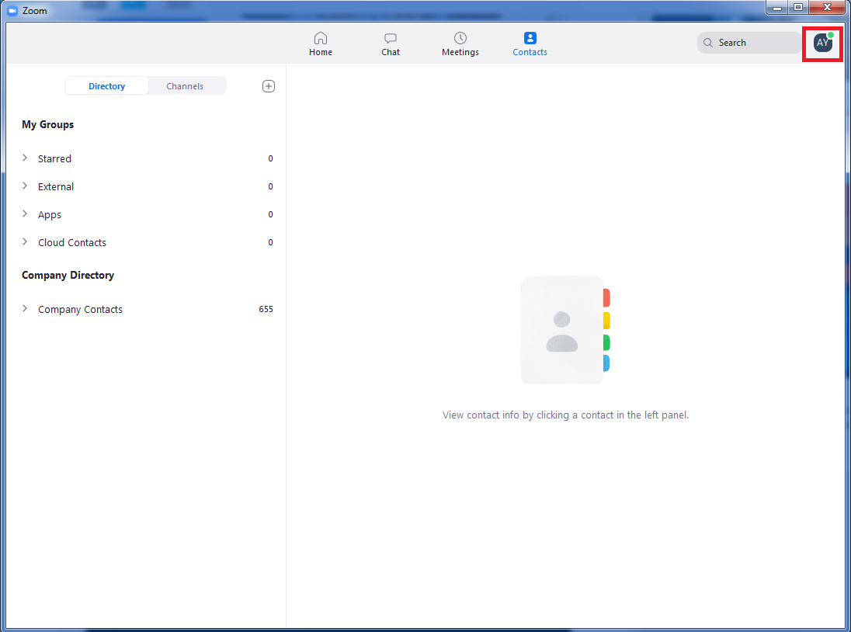Click the My Groups heading

pos(48,124)
